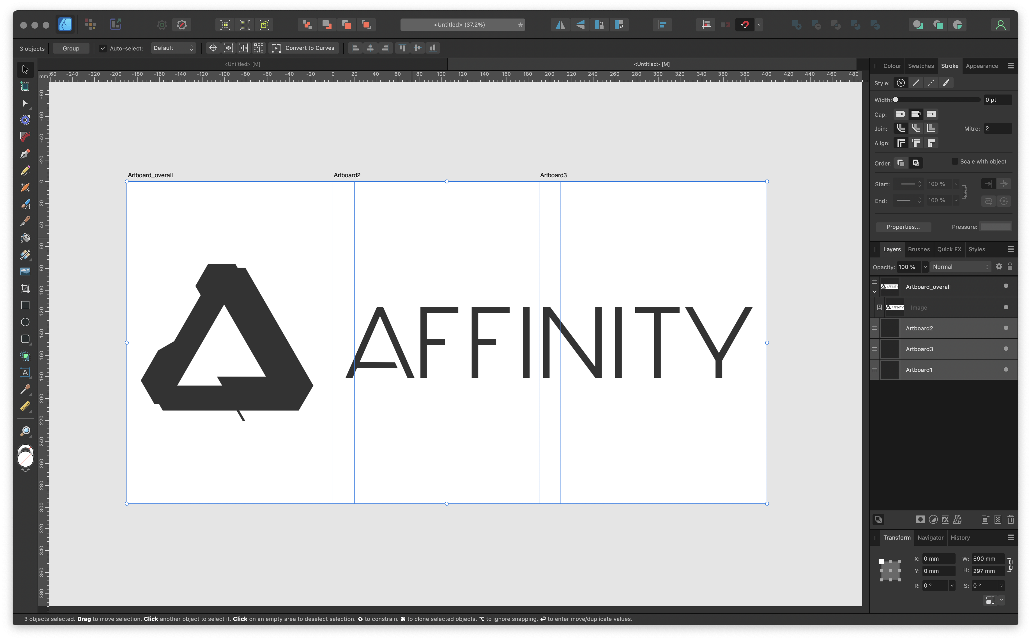
Task: Click the Layer Effects FX icon
Action: click(945, 519)
